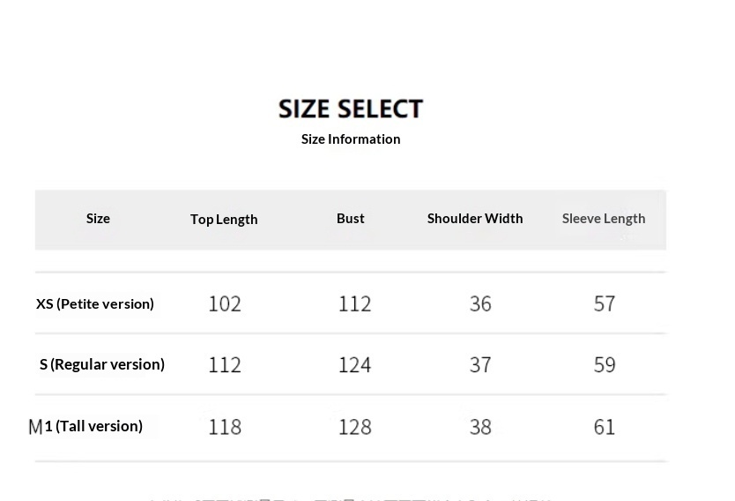Click S sleeve length value 59

(605, 365)
